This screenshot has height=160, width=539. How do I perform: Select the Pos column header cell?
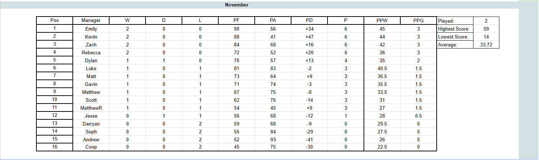(x=54, y=20)
